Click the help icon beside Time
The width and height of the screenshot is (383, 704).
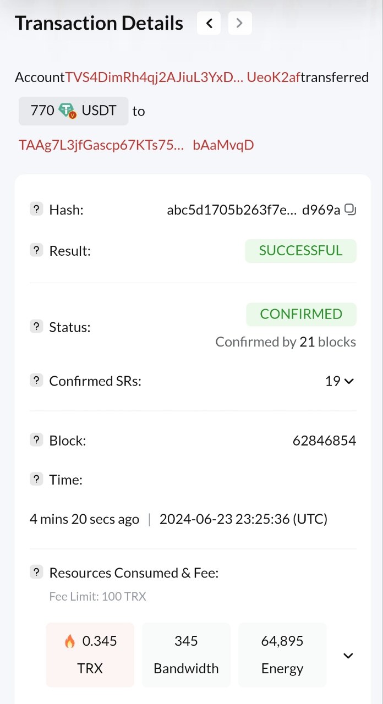(x=36, y=479)
